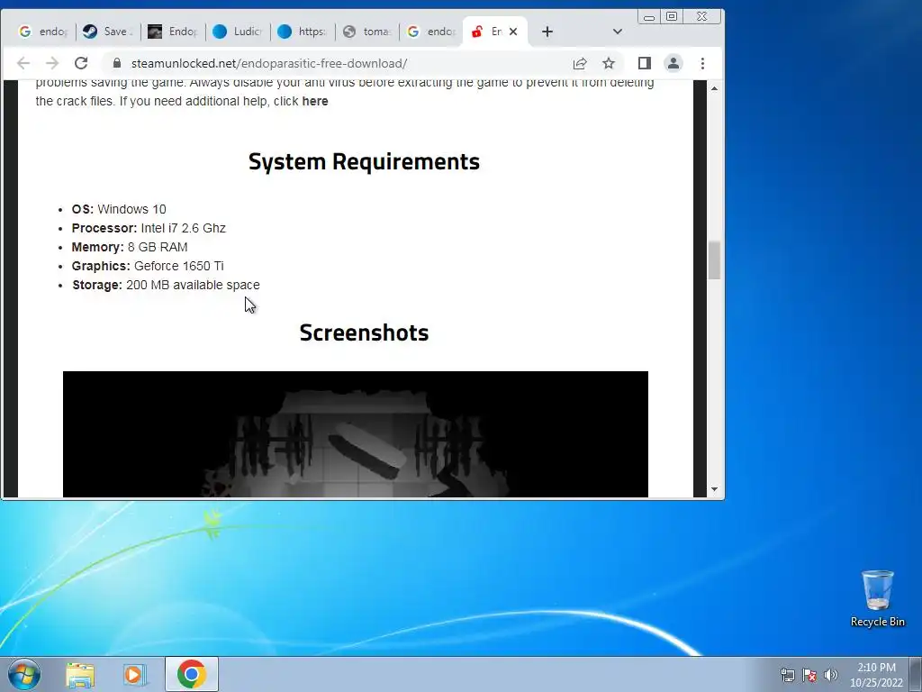
Task: Switch to the Steam 'Save' tab
Action: click(x=108, y=32)
